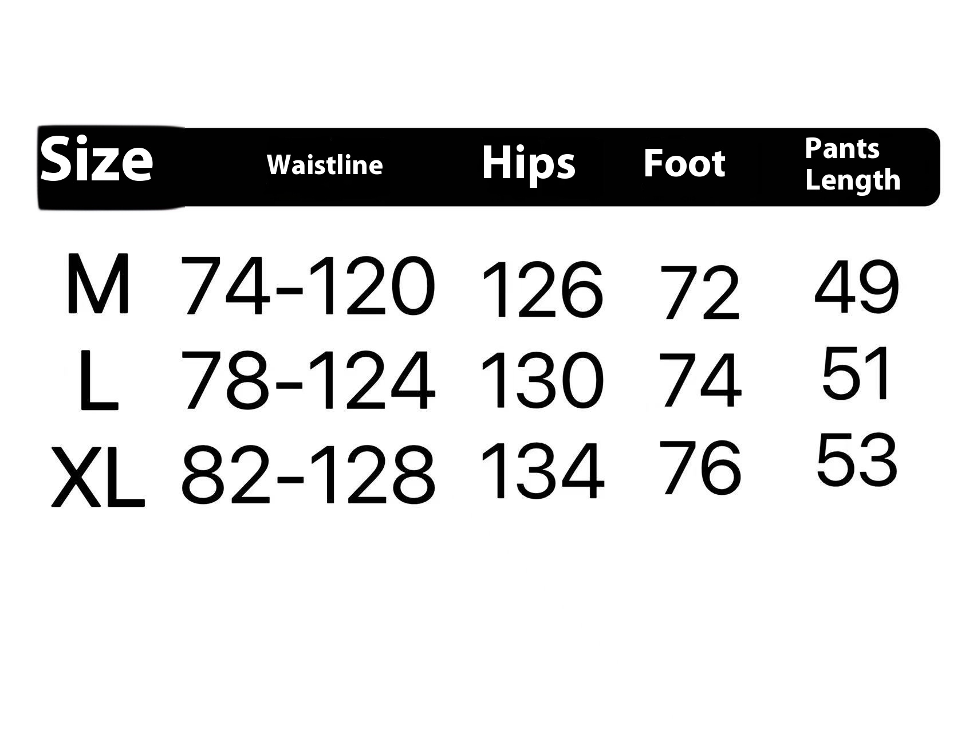Click the 74-120 waistline value

click(308, 286)
